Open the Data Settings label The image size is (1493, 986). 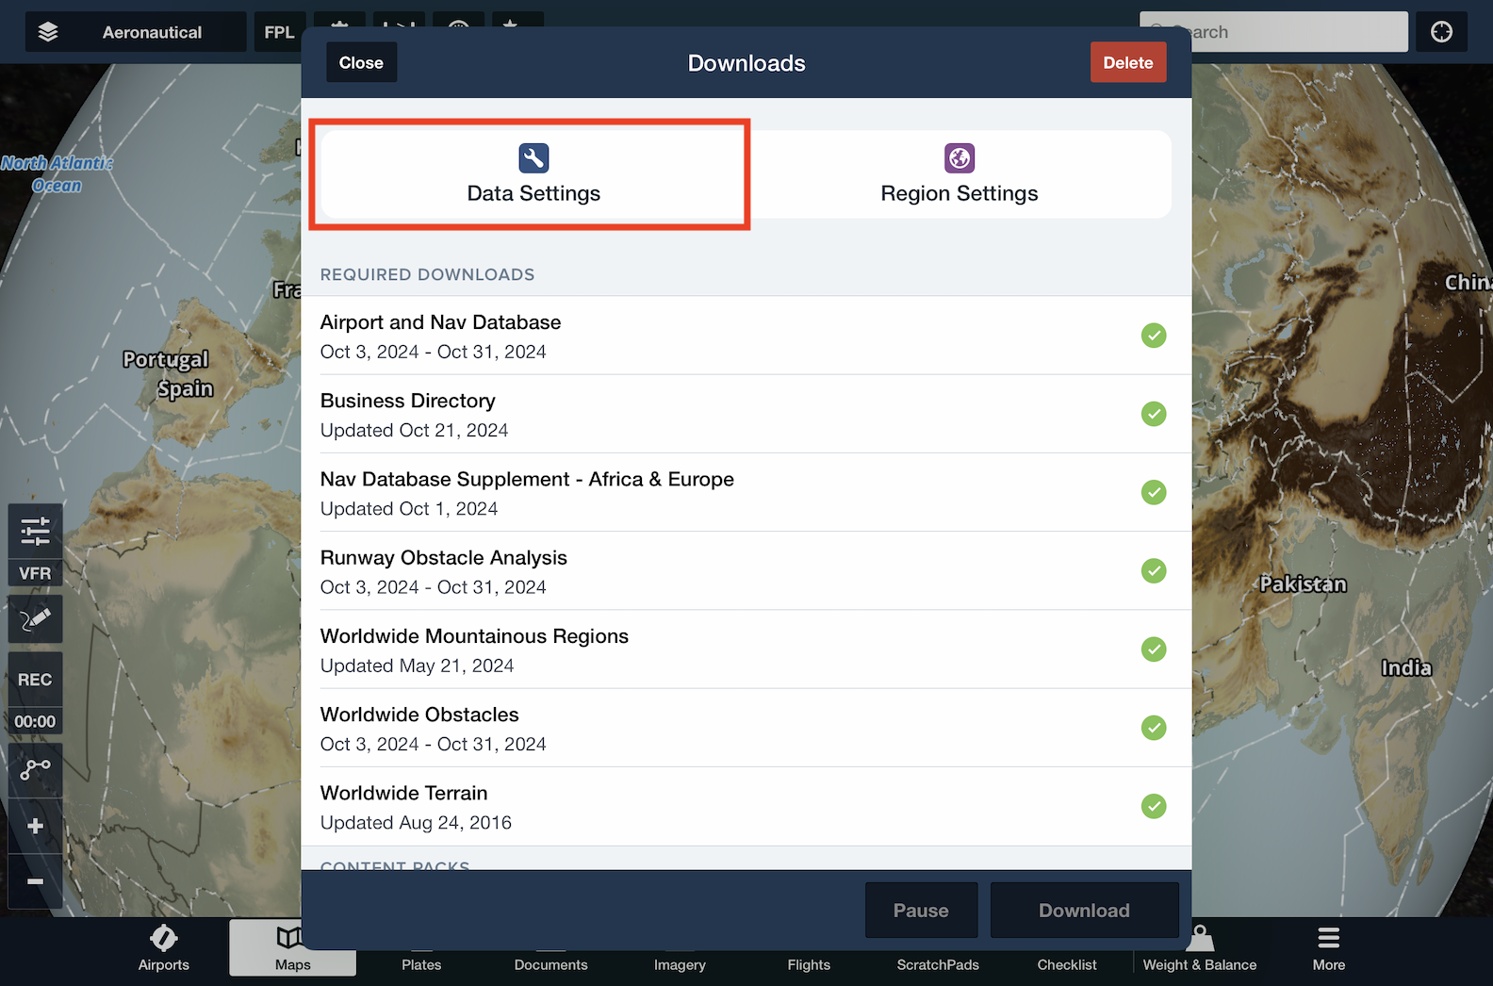click(533, 193)
